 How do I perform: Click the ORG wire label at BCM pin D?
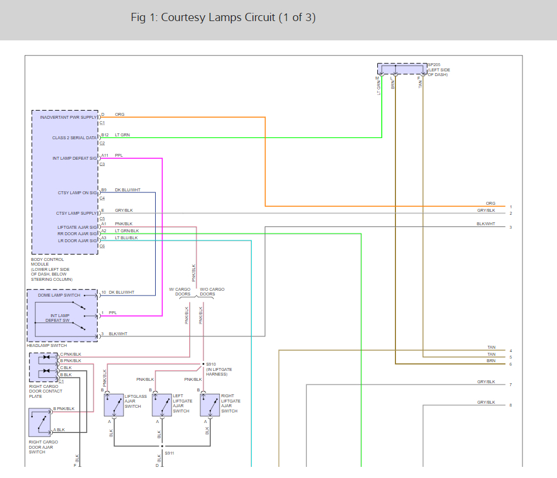119,114
